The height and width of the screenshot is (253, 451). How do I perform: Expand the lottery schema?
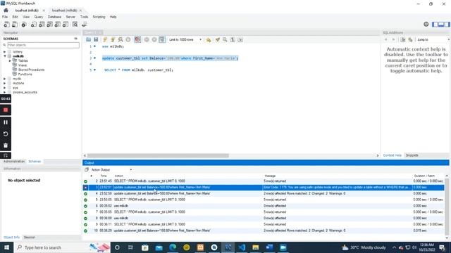tap(5, 51)
